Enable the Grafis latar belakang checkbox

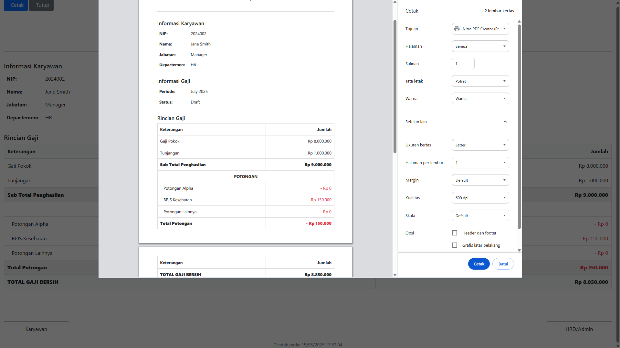(x=455, y=245)
